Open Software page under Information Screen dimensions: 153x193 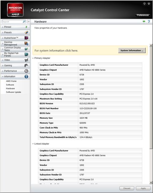coord(10,85)
